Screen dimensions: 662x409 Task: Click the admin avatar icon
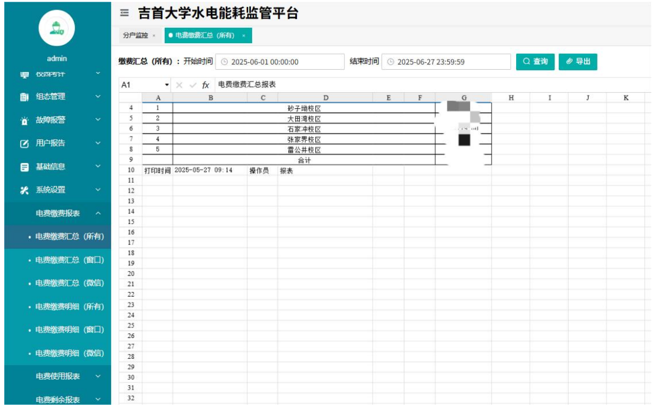[x=57, y=28]
